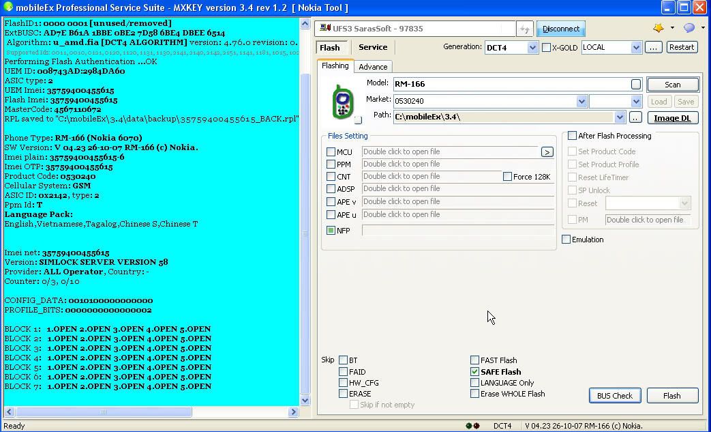Enable the LANGUAGE Only checkbox

point(474,383)
